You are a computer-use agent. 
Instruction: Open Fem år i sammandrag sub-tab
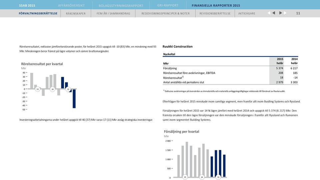click(113, 13)
